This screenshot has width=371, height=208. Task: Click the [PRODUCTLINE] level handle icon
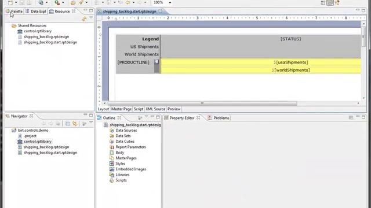[156, 62]
